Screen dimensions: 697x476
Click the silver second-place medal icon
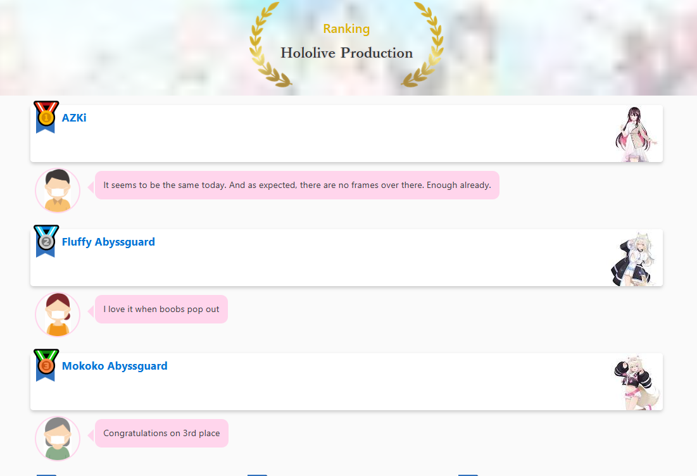click(x=46, y=241)
